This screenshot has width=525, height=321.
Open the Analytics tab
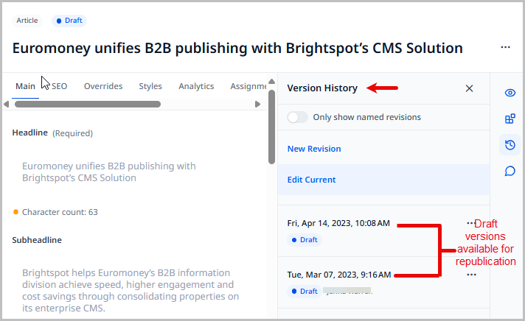point(196,86)
